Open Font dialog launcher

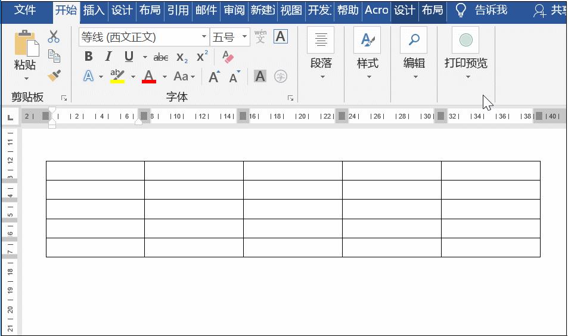pos(290,98)
